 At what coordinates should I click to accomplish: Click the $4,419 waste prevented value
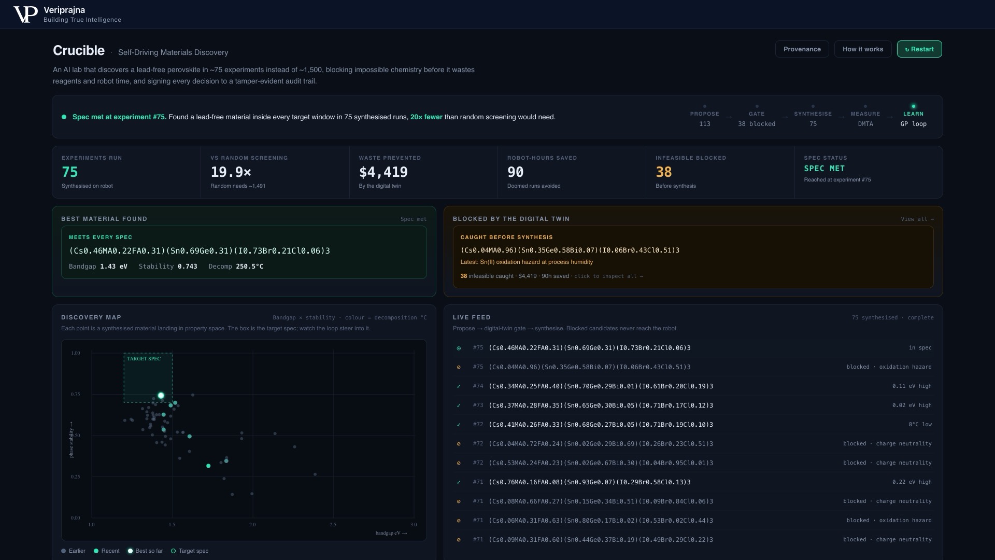[x=383, y=172]
